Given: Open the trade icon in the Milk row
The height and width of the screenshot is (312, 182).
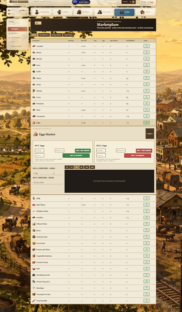Looking at the screenshot, I should tap(146, 198).
